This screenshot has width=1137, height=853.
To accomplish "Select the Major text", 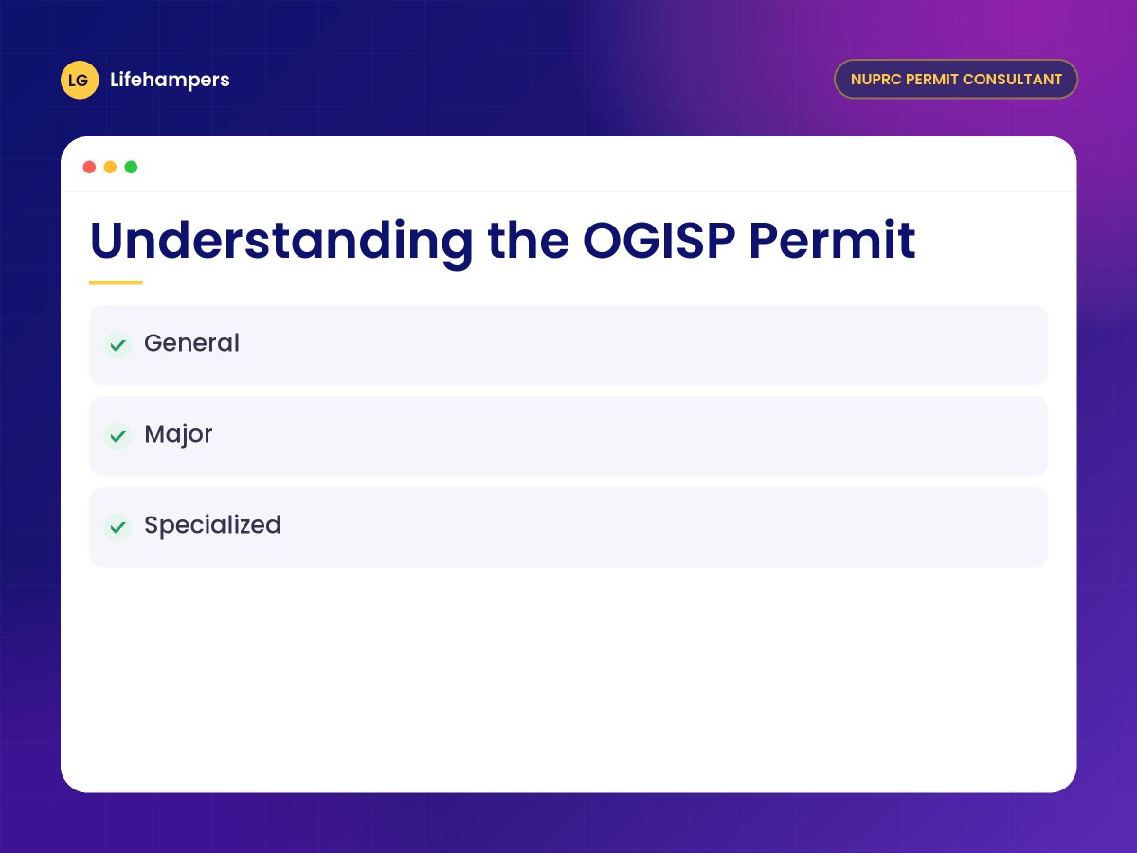I will coord(178,435).
